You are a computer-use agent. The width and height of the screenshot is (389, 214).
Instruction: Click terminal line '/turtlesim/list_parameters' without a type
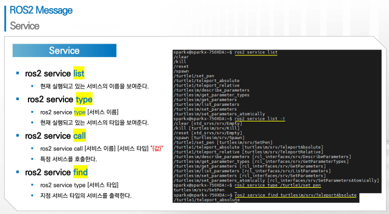pyautogui.click(x=206, y=104)
